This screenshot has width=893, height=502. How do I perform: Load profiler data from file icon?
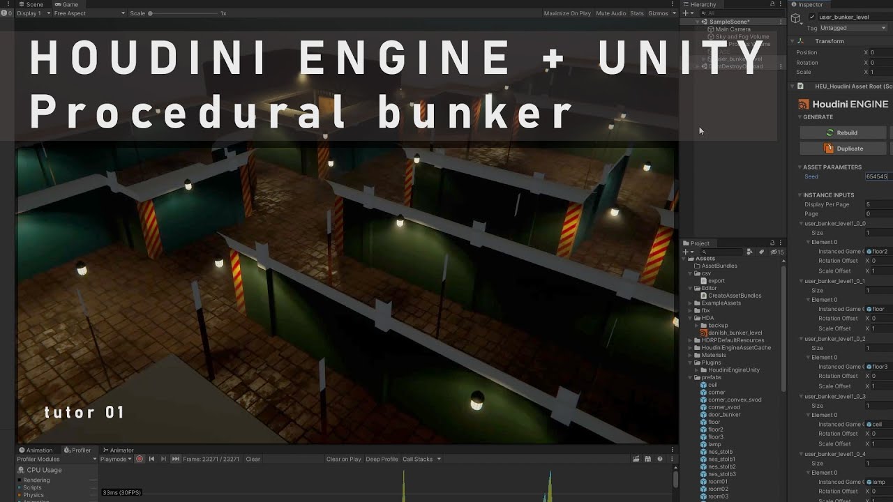[x=636, y=459]
